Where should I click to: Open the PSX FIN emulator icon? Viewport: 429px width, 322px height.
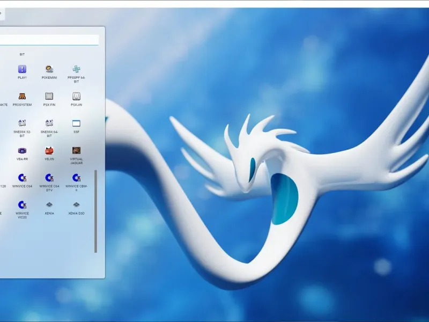(49, 96)
